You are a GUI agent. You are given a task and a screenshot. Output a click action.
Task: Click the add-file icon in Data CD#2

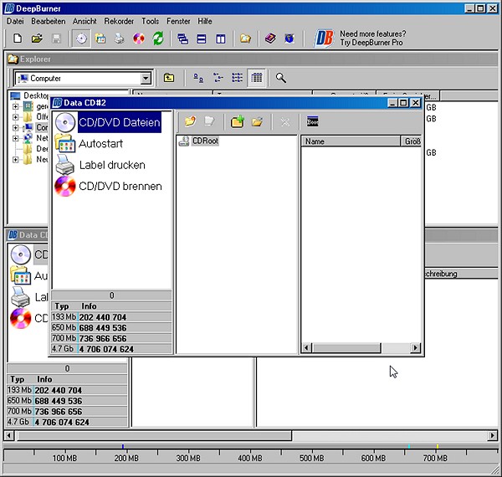[190, 121]
